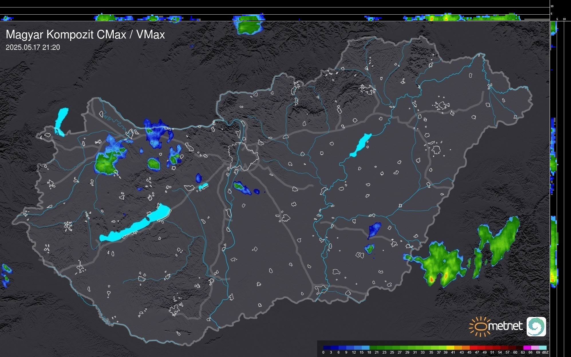The width and height of the screenshot is (571, 357).
Task: Click the dBZ unit label
Action: coord(545,352)
